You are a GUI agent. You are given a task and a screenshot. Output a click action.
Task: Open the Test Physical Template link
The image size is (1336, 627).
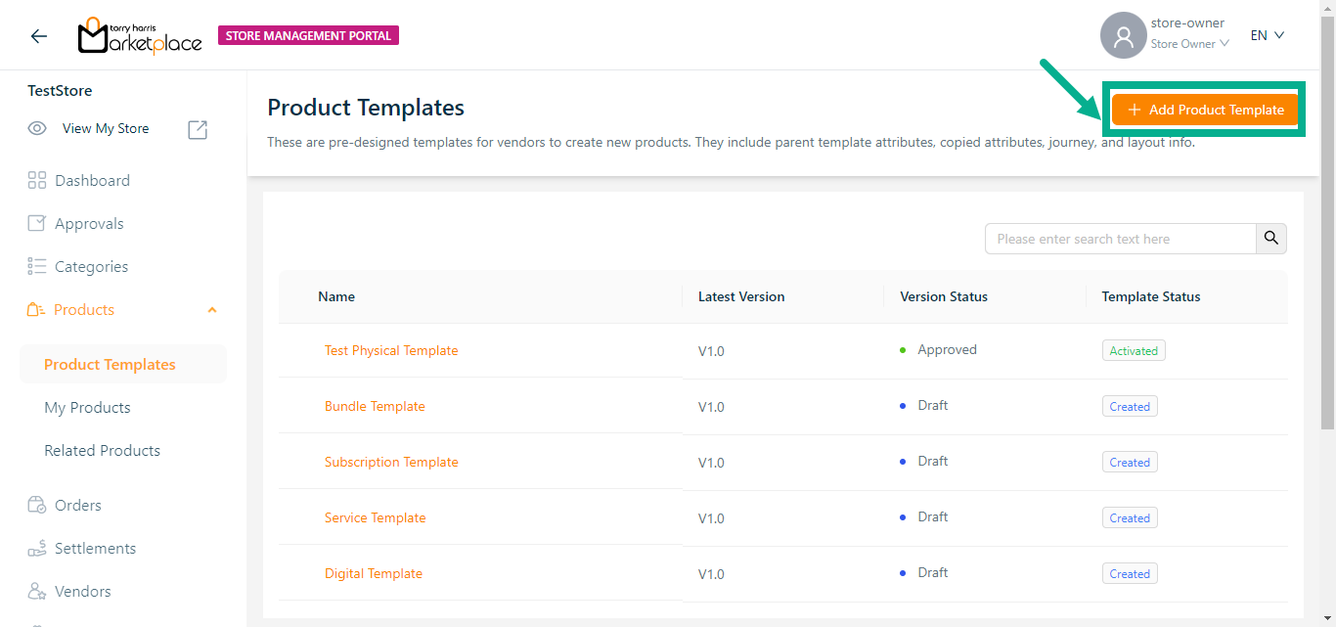point(391,350)
